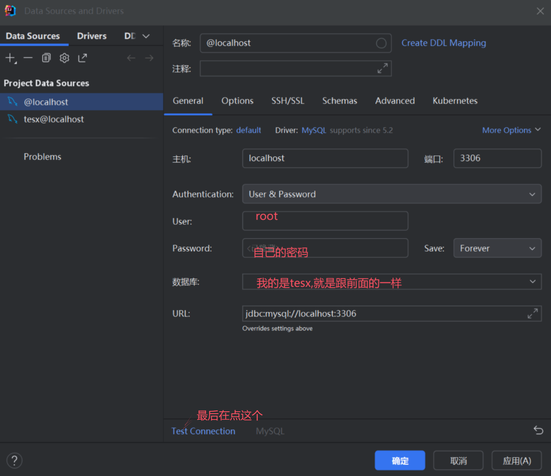This screenshot has width=551, height=476.
Task: Add a new data source with plus icon
Action: pyautogui.click(x=11, y=58)
